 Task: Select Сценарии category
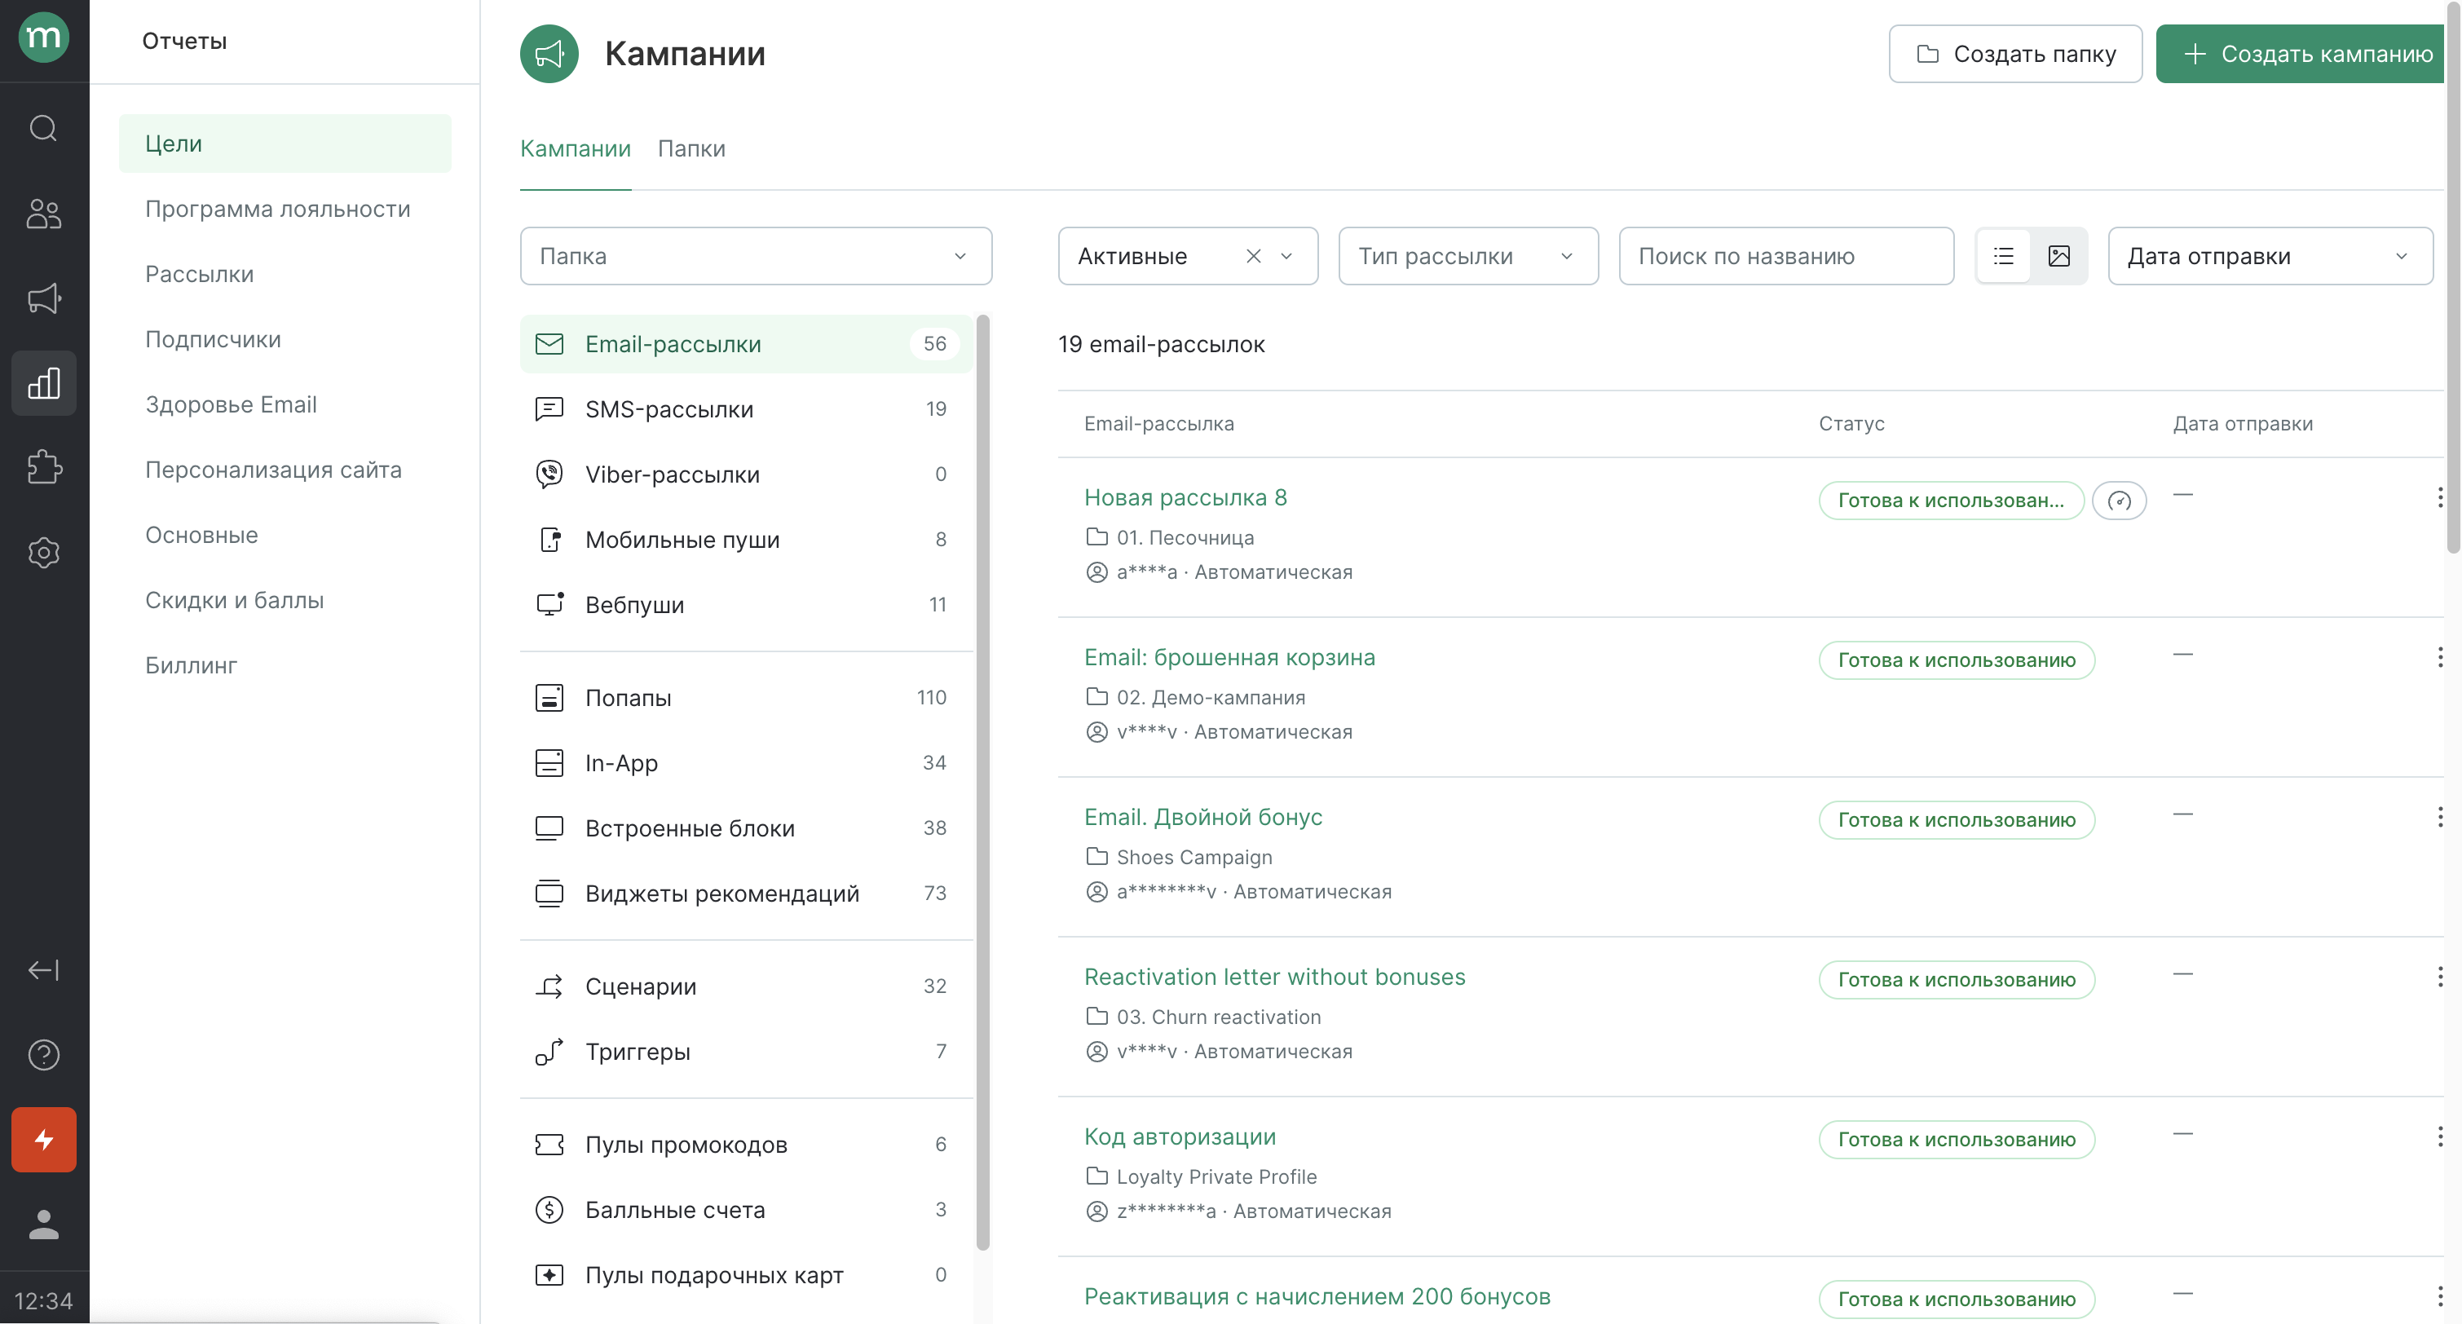[x=745, y=986]
